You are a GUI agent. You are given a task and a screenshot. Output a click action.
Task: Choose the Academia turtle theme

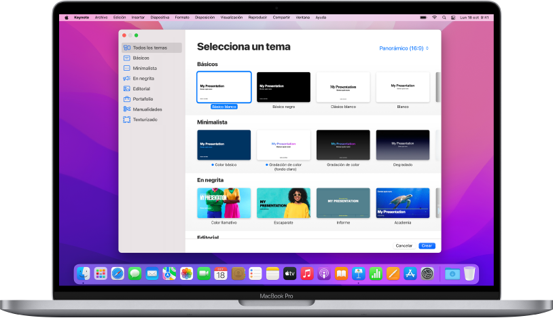tap(403, 203)
